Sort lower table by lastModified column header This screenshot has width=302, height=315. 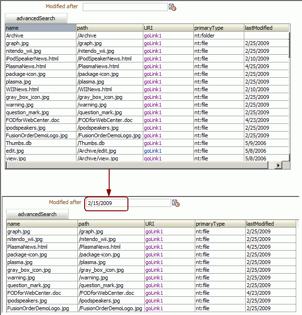point(271,224)
